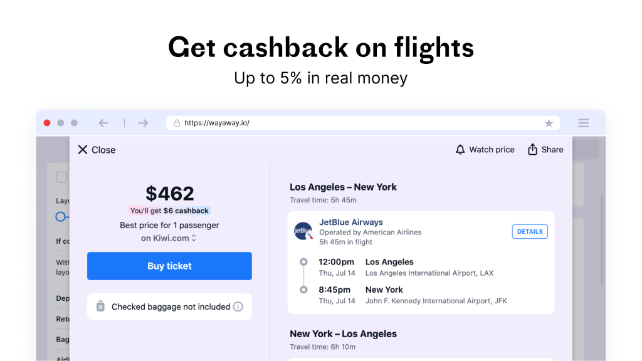
Task: Click the Share icon
Action: (532, 150)
